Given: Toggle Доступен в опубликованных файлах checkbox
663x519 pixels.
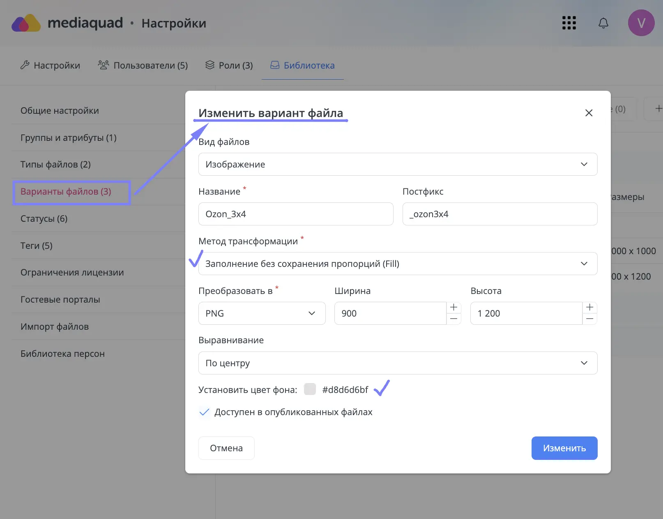Looking at the screenshot, I should click(204, 412).
